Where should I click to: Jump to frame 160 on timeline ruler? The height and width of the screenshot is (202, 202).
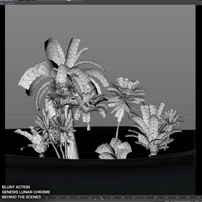[x=68, y=197]
